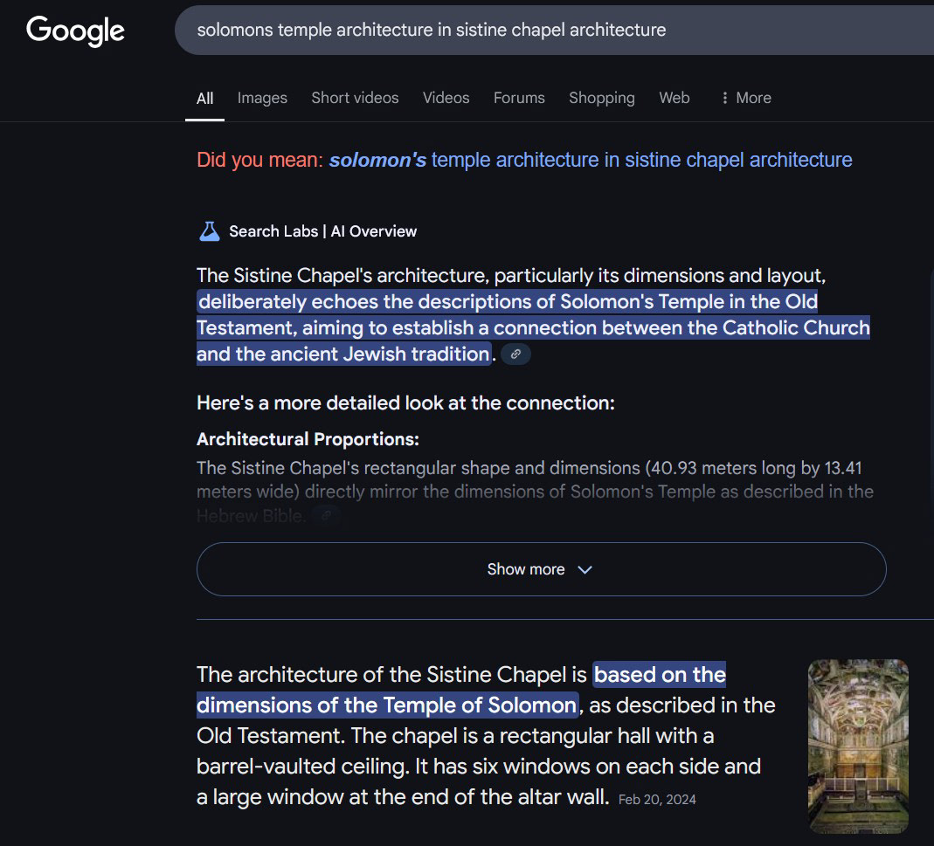
Task: Open the Sistine Chapel interior thumbnail
Action: 858,746
